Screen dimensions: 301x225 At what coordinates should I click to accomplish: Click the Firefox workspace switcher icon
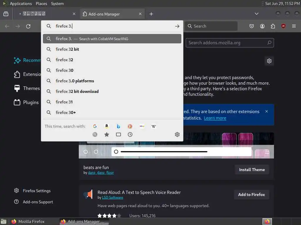[267, 221]
